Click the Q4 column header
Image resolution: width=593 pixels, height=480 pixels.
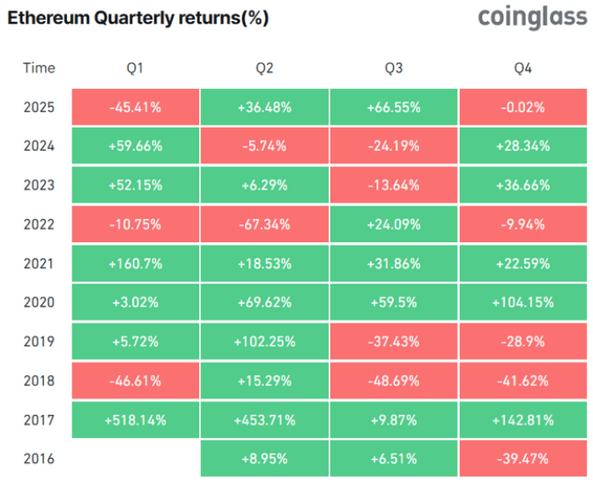pos(523,69)
